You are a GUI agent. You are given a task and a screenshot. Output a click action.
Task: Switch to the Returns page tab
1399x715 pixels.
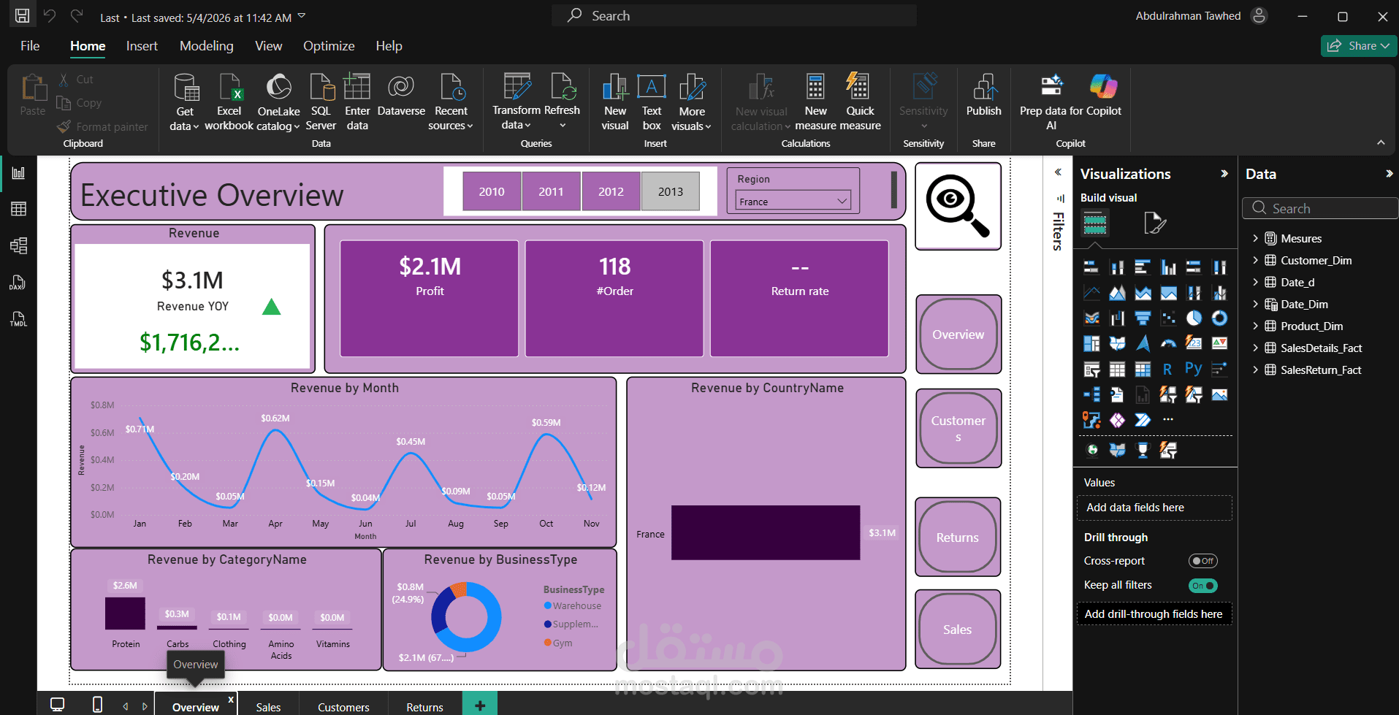[x=424, y=707]
